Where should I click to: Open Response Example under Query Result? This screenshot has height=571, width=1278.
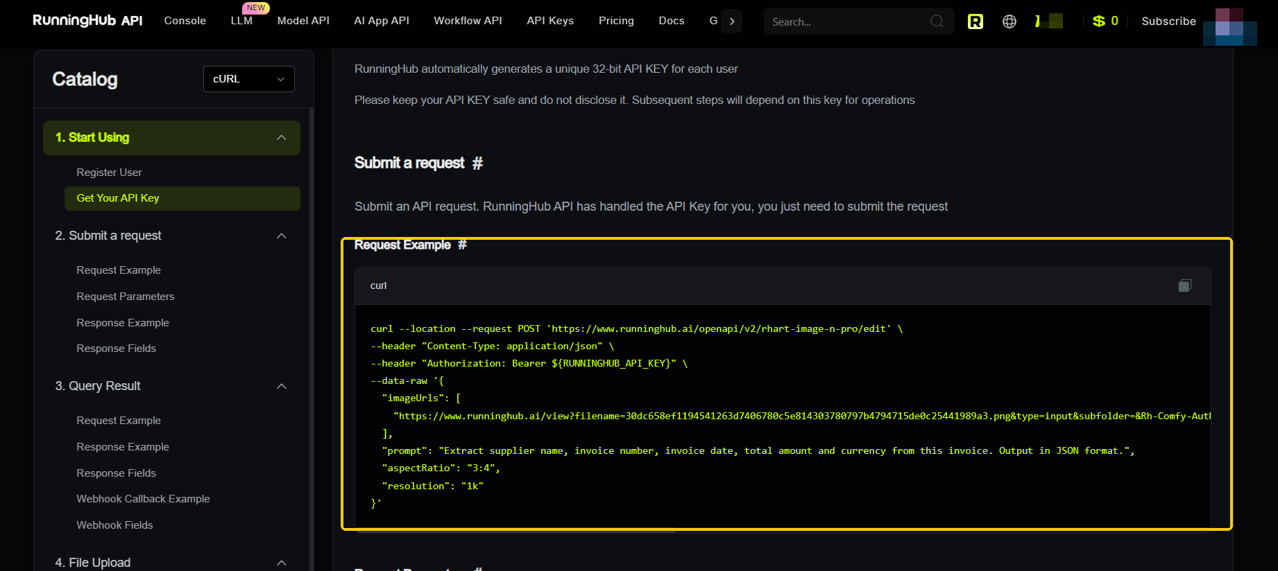tap(123, 447)
